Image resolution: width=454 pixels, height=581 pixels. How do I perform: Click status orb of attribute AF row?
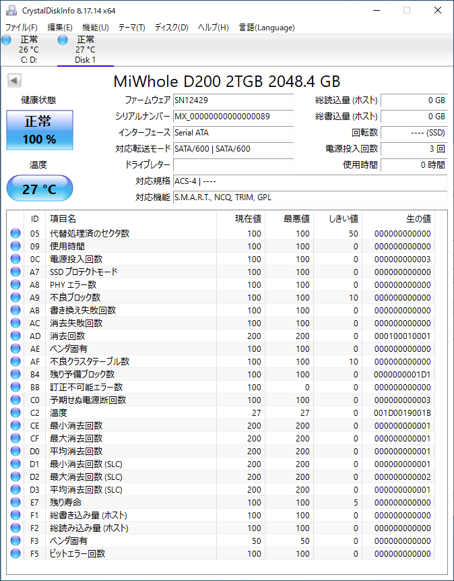tap(15, 361)
